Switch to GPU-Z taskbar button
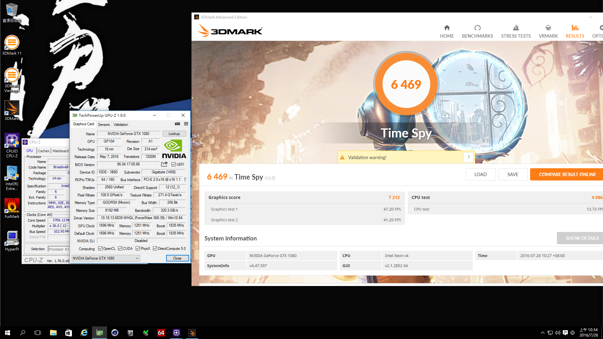 point(99,333)
